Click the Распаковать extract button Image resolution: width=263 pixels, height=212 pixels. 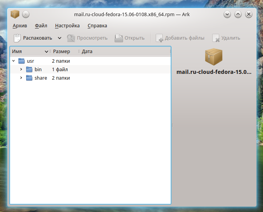(33, 38)
